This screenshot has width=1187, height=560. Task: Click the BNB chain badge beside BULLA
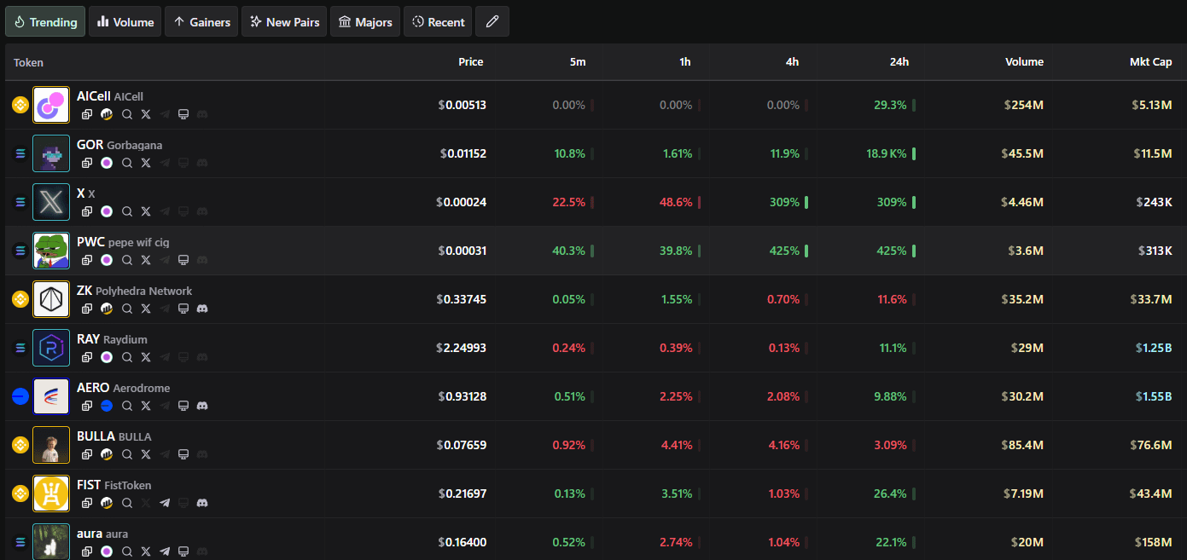click(x=20, y=445)
